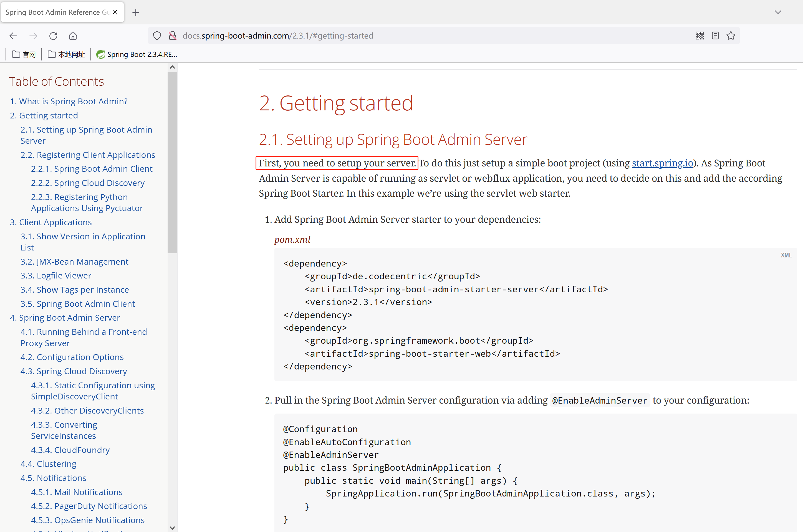Open section 4.5.1. Mail Notifications

(77, 492)
